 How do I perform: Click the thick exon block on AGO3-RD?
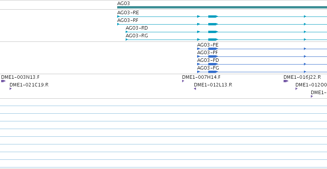213,32
